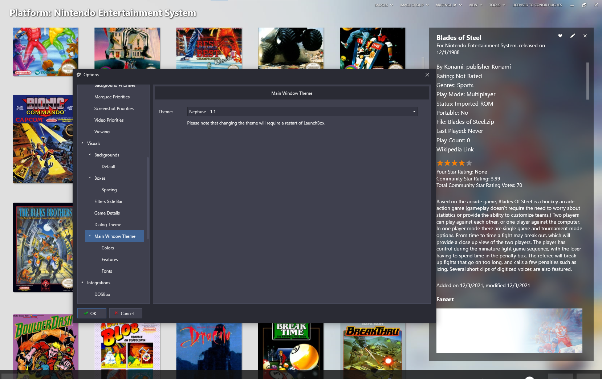
Task: Select the Bionic Commando box art
Action: (43, 139)
